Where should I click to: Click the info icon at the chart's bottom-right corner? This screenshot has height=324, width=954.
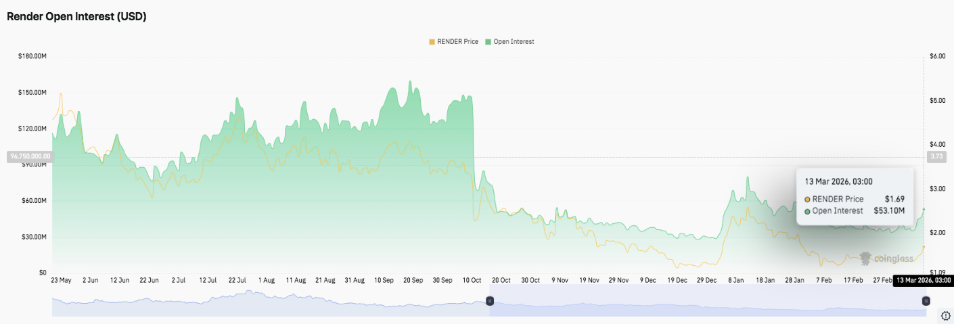945,316
